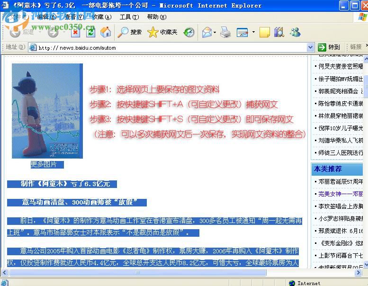This screenshot has height=286, width=368.
Task: Click subheading 意马动画清盘、300动画师被放假
Action: point(80,202)
